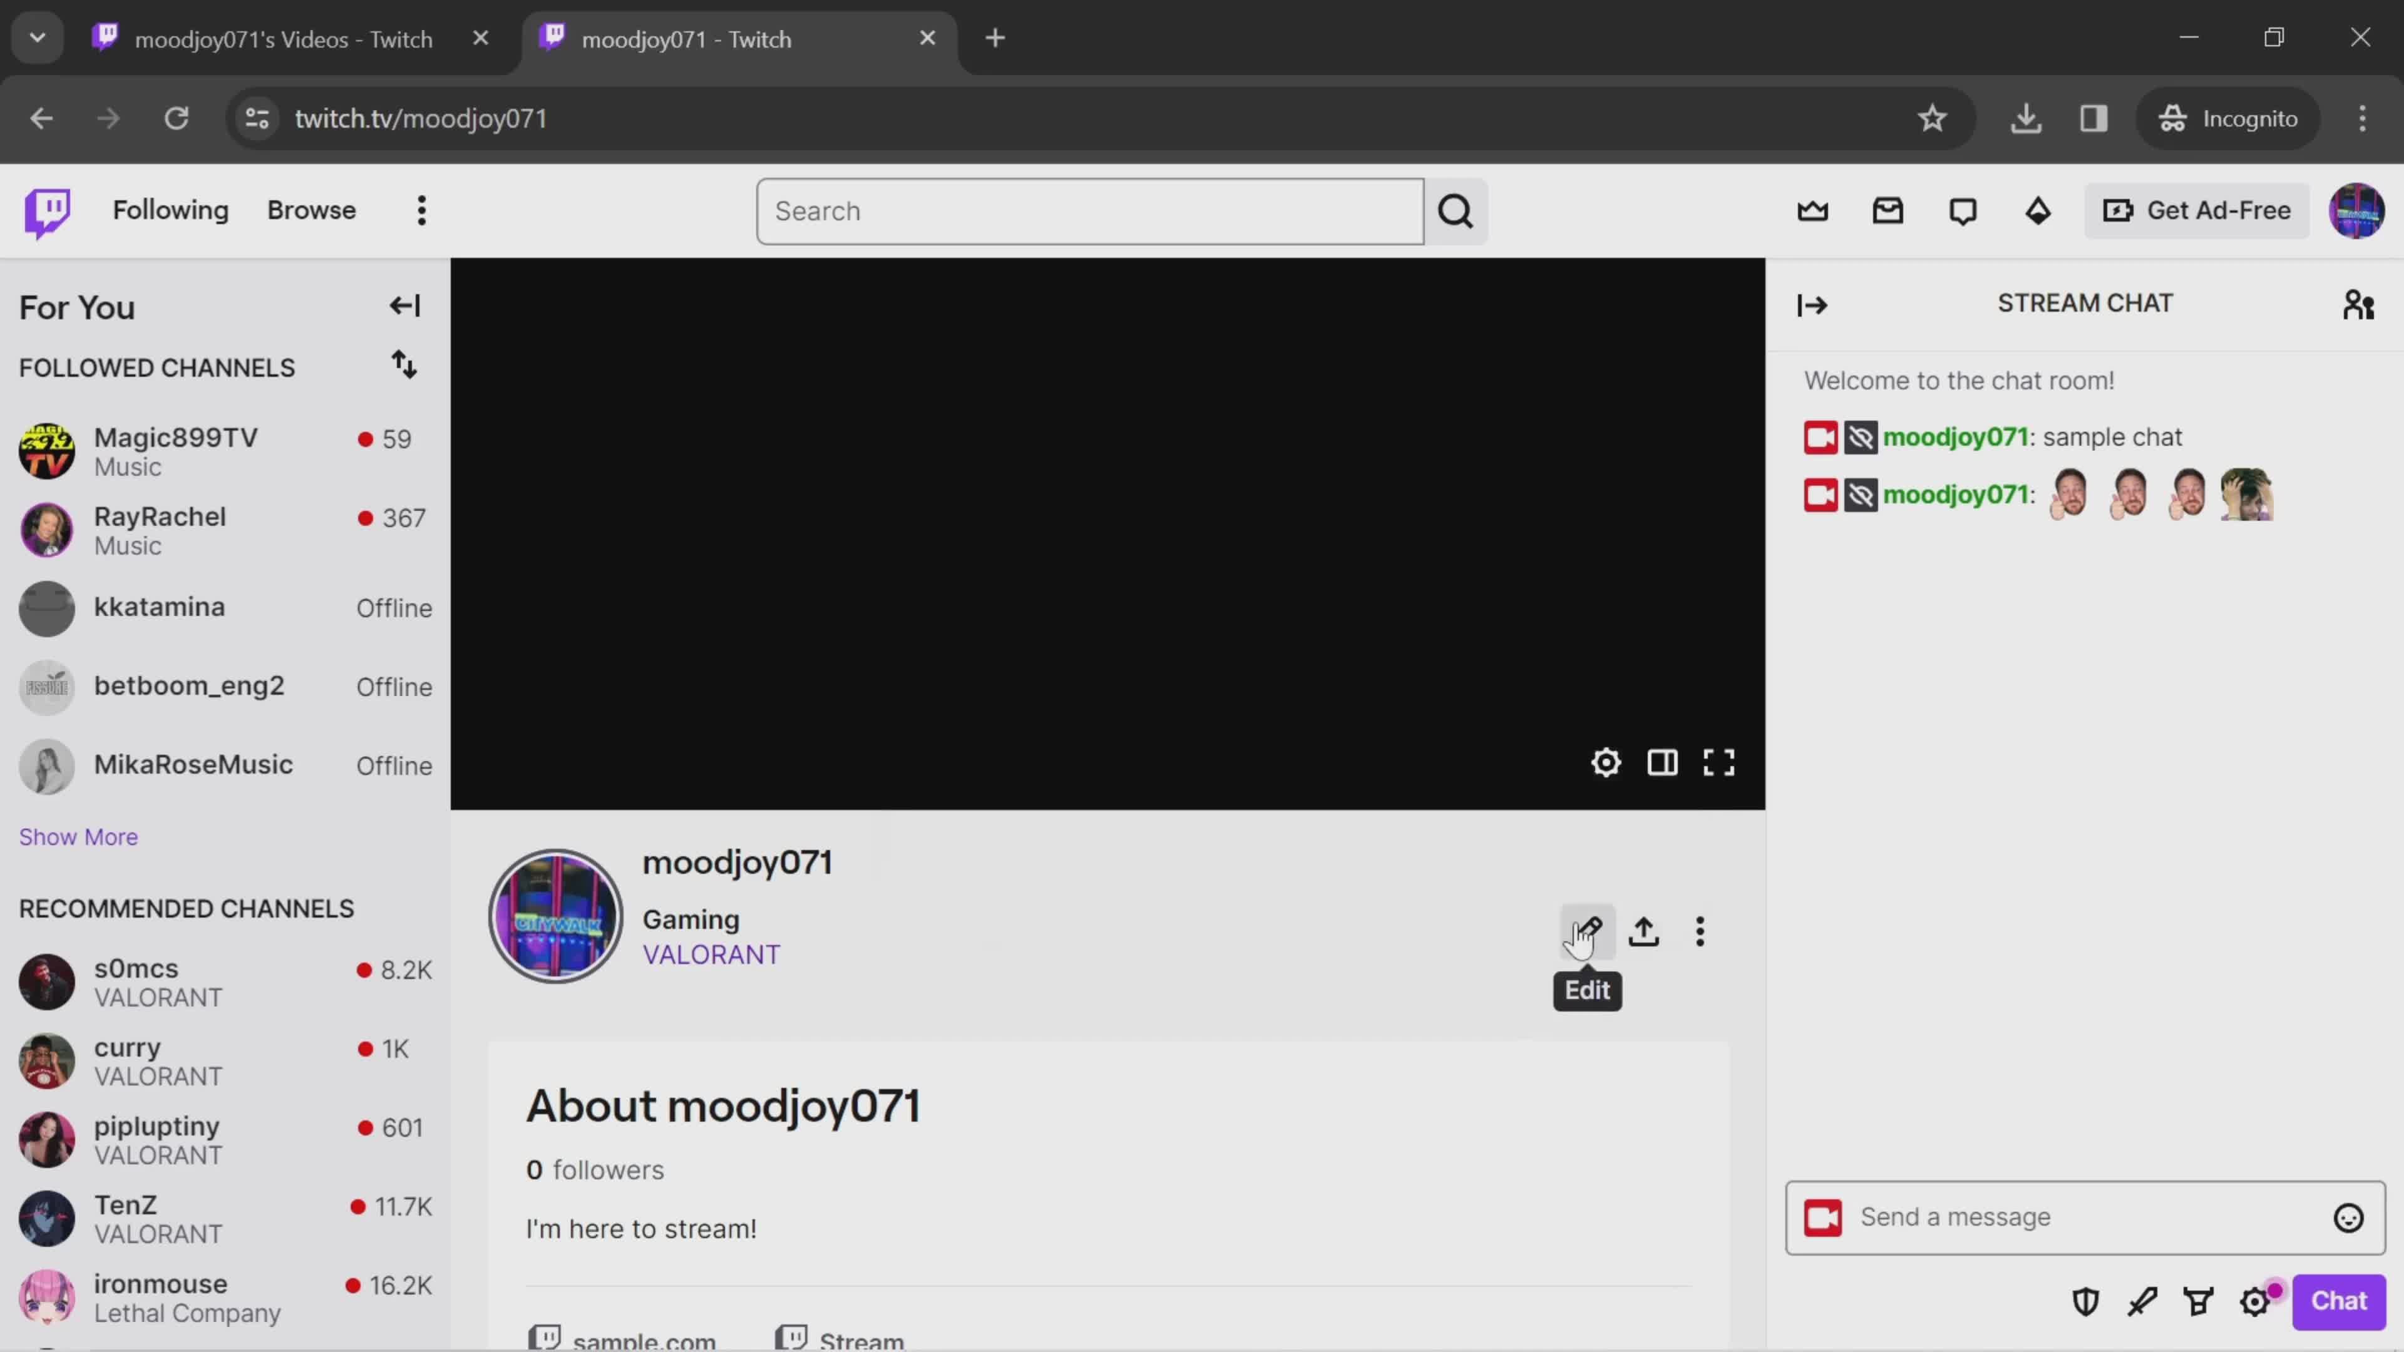
Task: Open browser downloads
Action: [2026, 118]
